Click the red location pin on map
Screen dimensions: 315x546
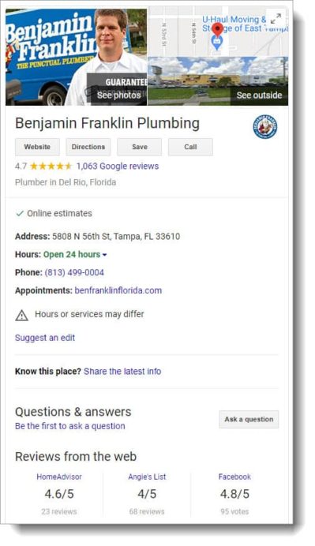point(218,30)
